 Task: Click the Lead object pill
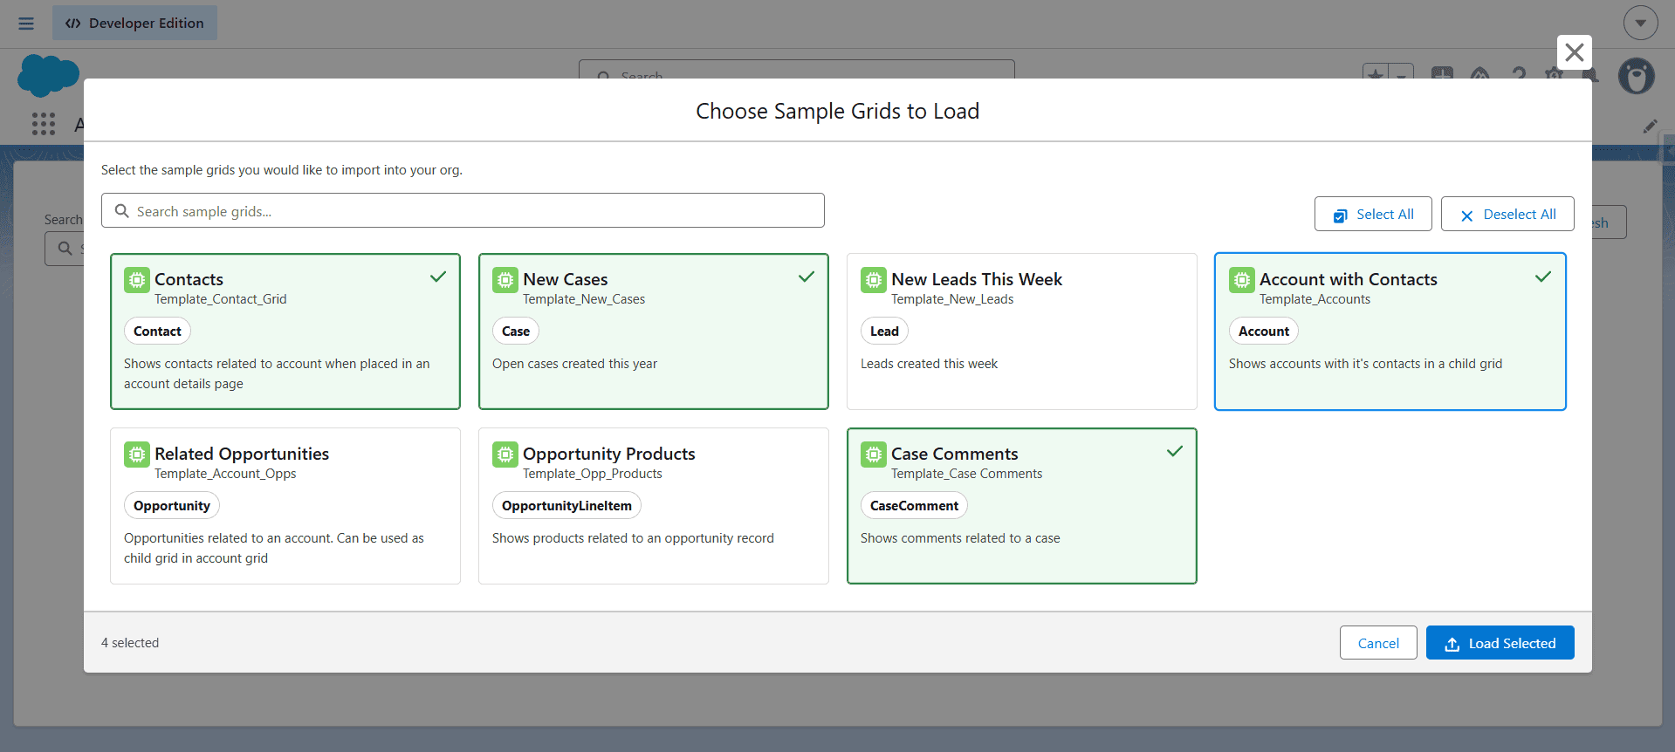884,332
